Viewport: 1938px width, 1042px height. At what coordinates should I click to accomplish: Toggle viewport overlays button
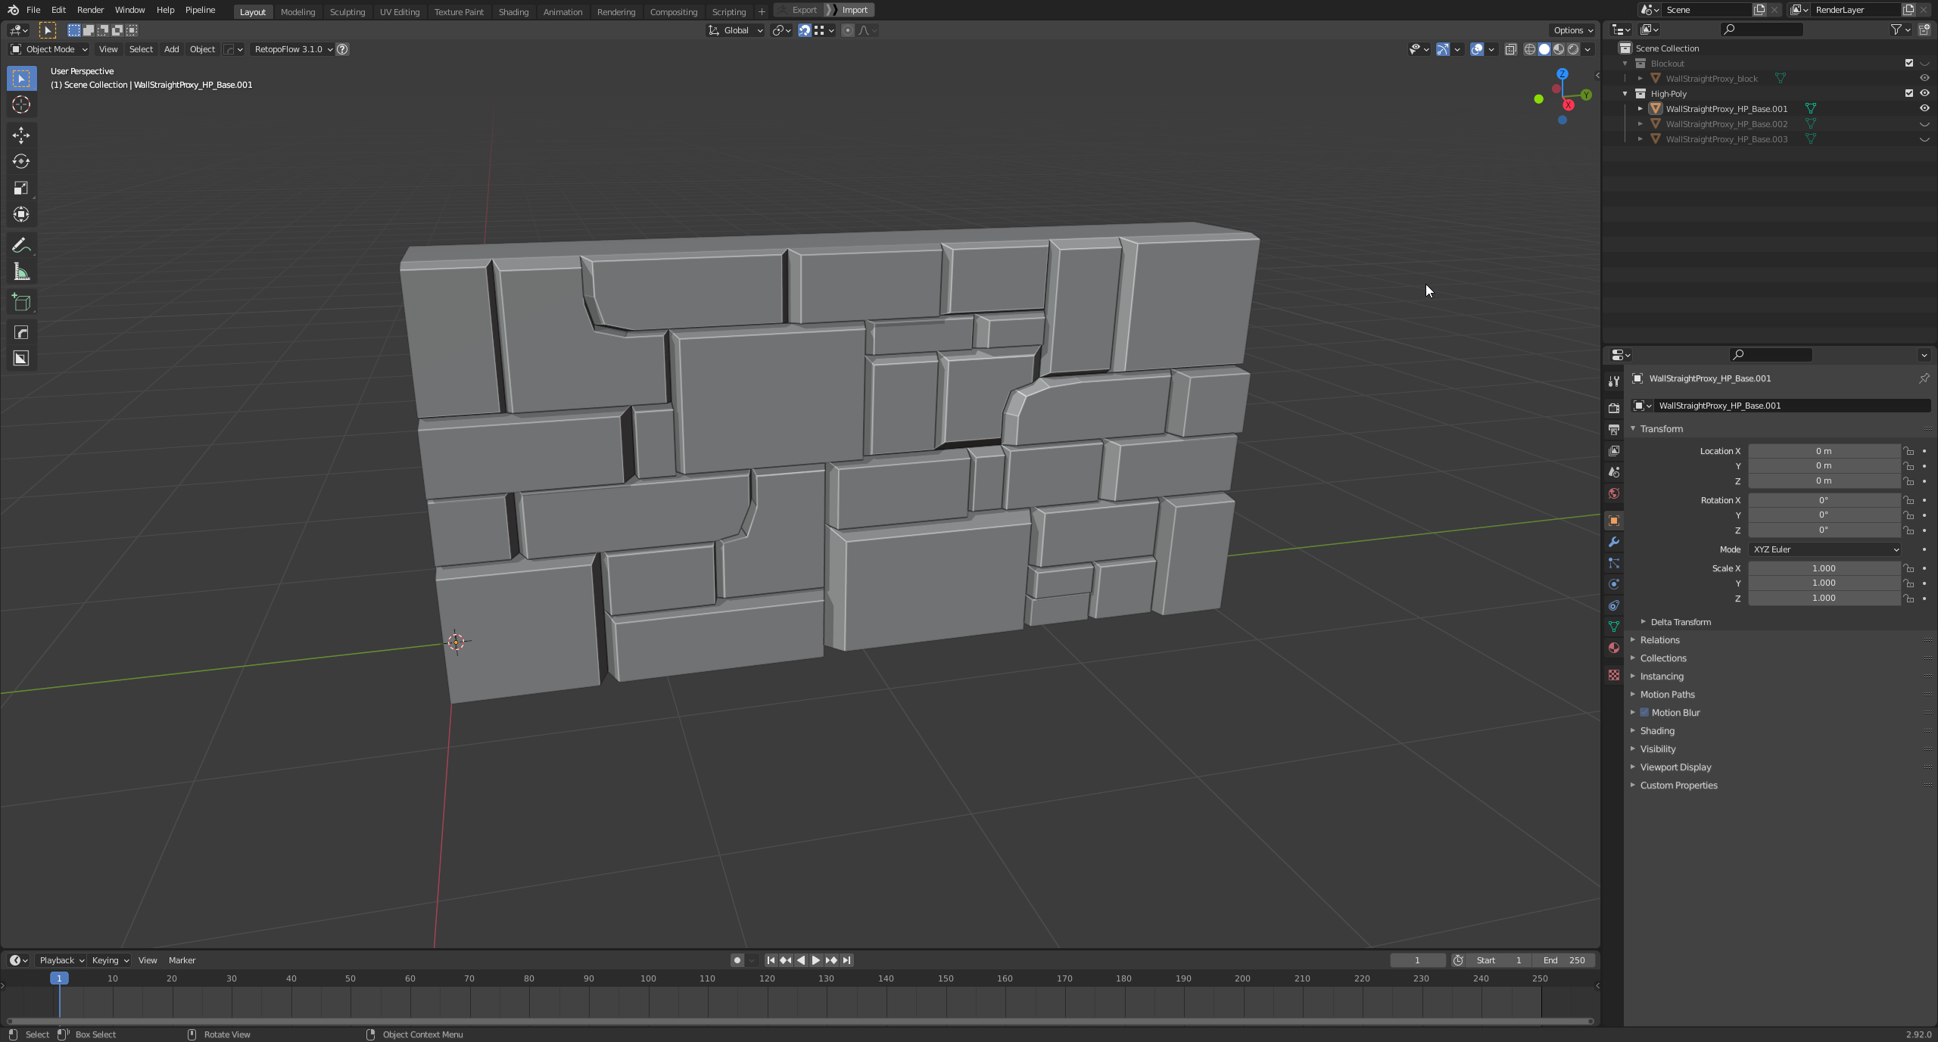pos(1476,49)
